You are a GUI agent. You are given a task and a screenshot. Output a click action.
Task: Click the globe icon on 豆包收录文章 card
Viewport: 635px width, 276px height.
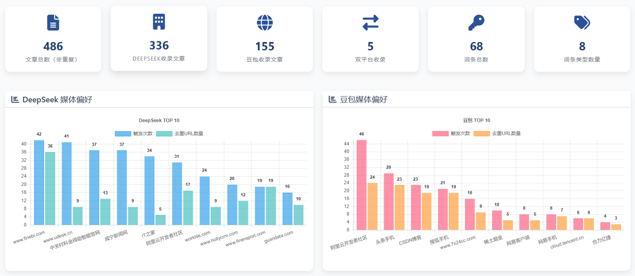point(265,23)
